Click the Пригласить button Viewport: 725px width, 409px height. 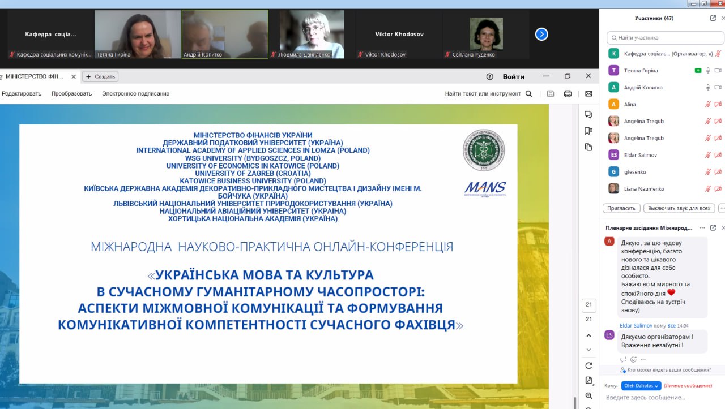621,208
